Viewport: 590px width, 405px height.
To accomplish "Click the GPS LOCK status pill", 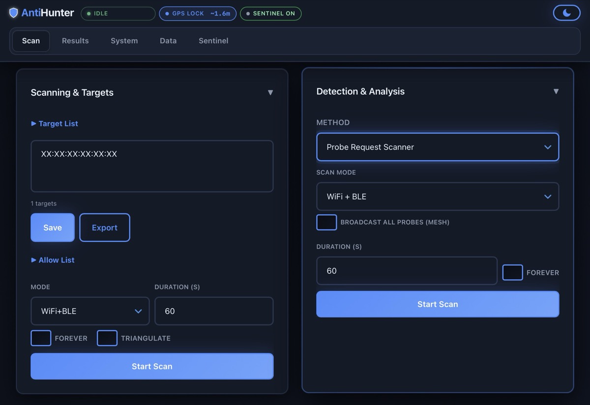I will click(198, 13).
